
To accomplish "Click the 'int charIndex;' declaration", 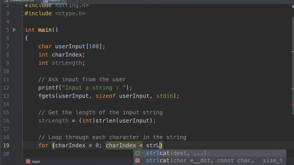I will 62,55.
